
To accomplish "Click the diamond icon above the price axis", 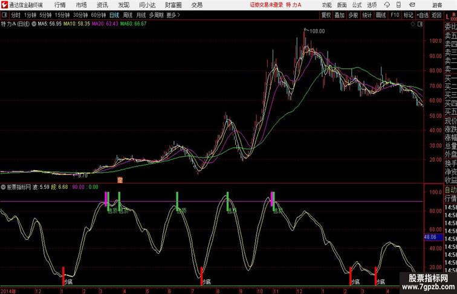I will pos(413,24).
